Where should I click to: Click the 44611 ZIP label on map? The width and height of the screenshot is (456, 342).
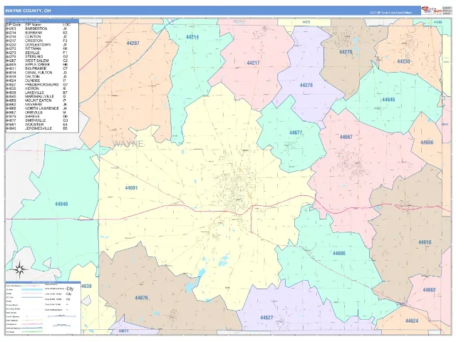[x=123, y=331]
